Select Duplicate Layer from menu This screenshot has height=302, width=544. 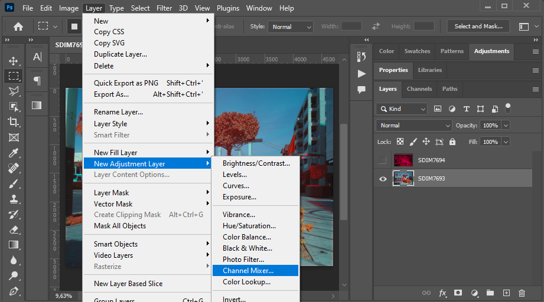120,54
